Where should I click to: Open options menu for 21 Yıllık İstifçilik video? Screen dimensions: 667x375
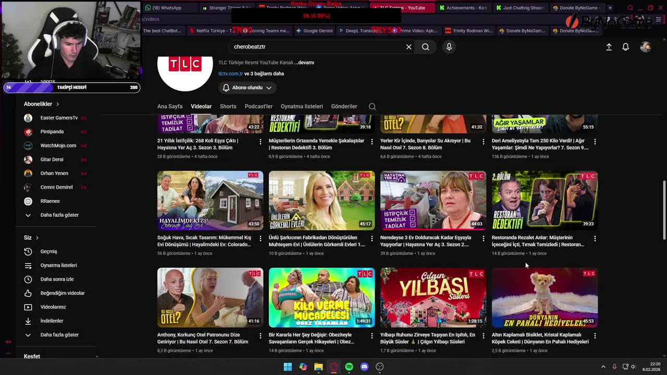[261, 141]
